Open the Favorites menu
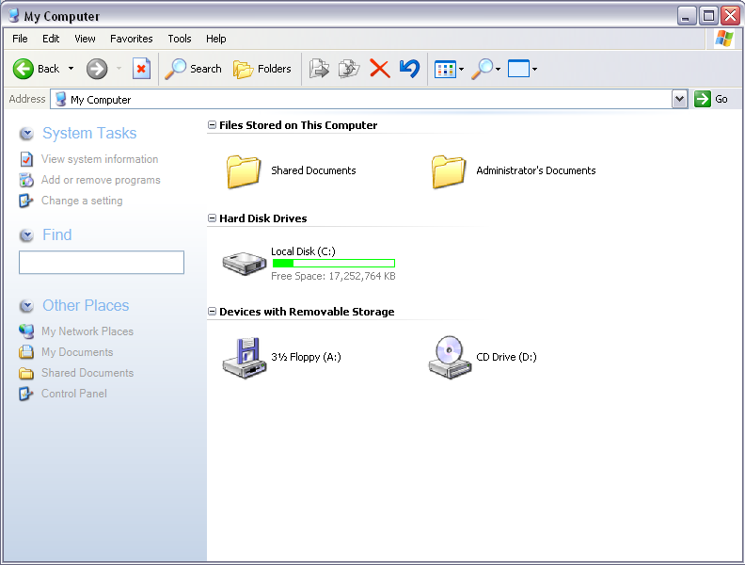This screenshot has height=565, width=745. coord(131,39)
